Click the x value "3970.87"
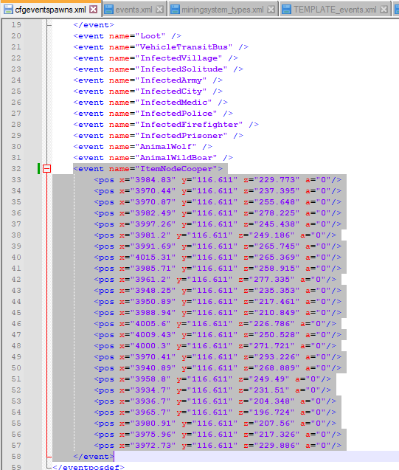 (x=153, y=202)
